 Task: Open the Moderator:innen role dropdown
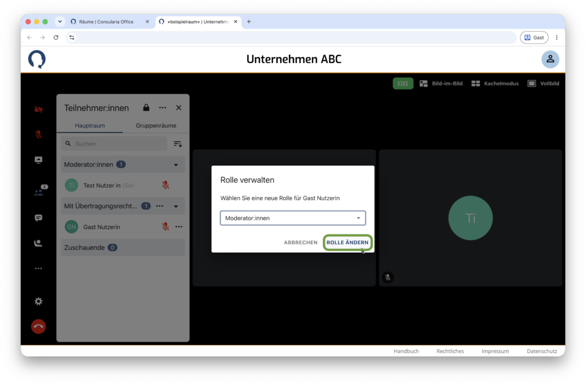[292, 218]
